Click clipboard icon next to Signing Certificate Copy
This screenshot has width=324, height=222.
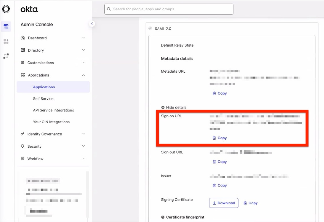tap(245, 203)
